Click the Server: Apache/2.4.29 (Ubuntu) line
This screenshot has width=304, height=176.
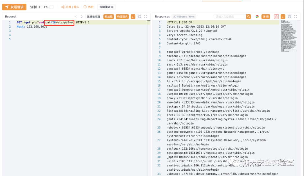point(192,31)
